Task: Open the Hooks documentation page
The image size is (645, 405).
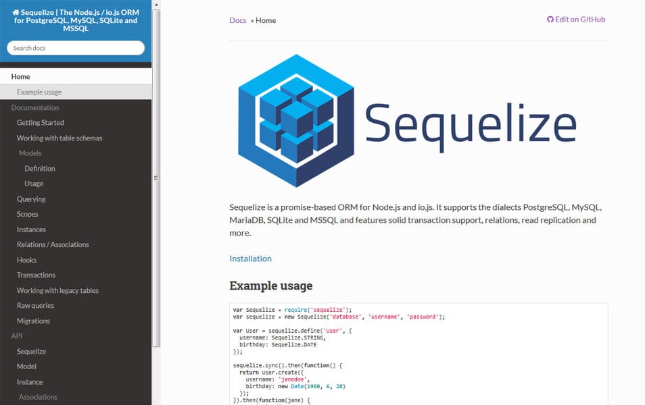Action: point(26,259)
